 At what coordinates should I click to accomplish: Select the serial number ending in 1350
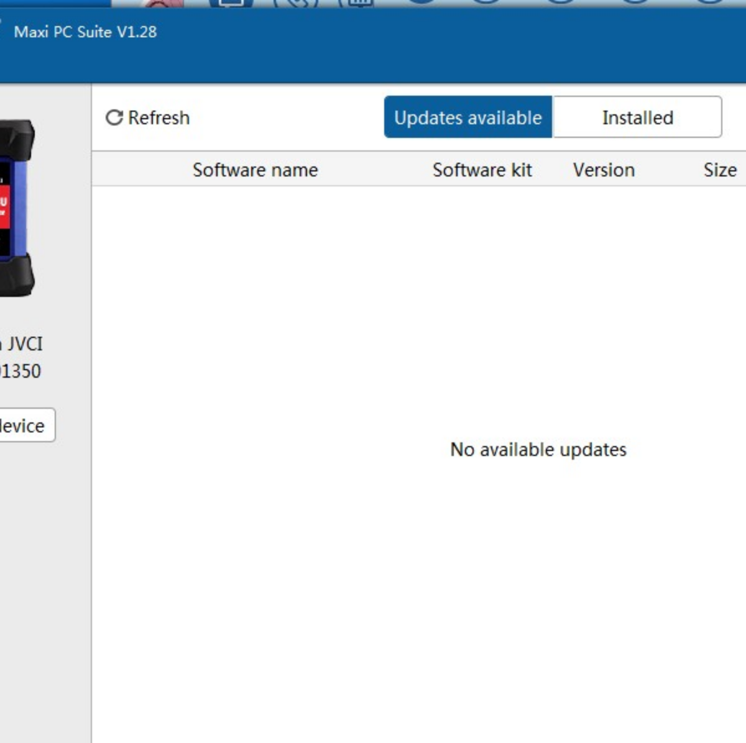pyautogui.click(x=21, y=371)
